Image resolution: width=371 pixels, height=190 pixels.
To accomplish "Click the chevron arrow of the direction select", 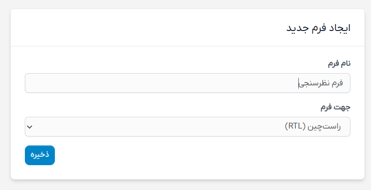I will [30, 127].
